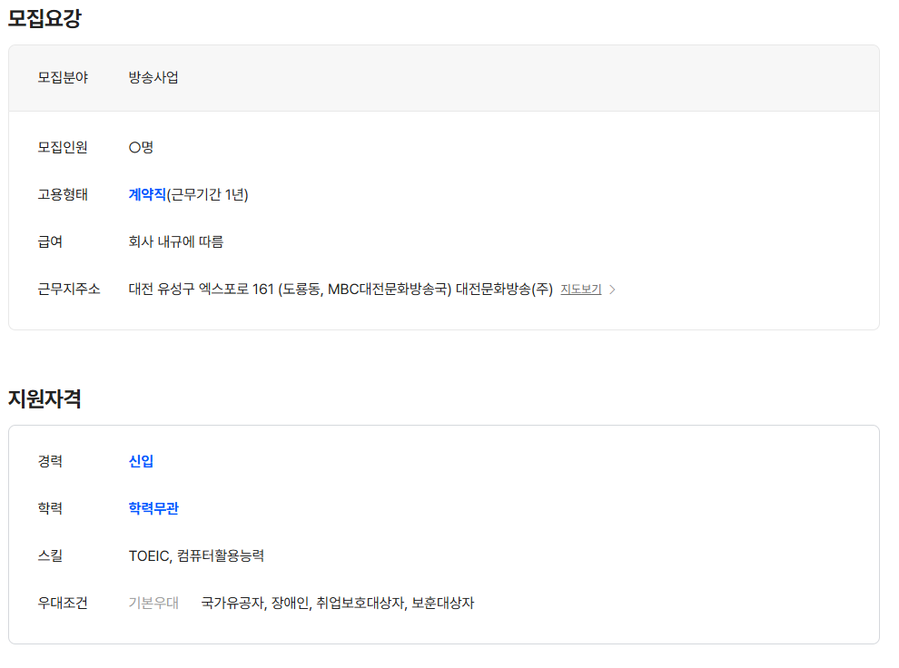This screenshot has width=899, height=668.
Task: Click the 기본우대 gray tag label
Action: pos(153,603)
